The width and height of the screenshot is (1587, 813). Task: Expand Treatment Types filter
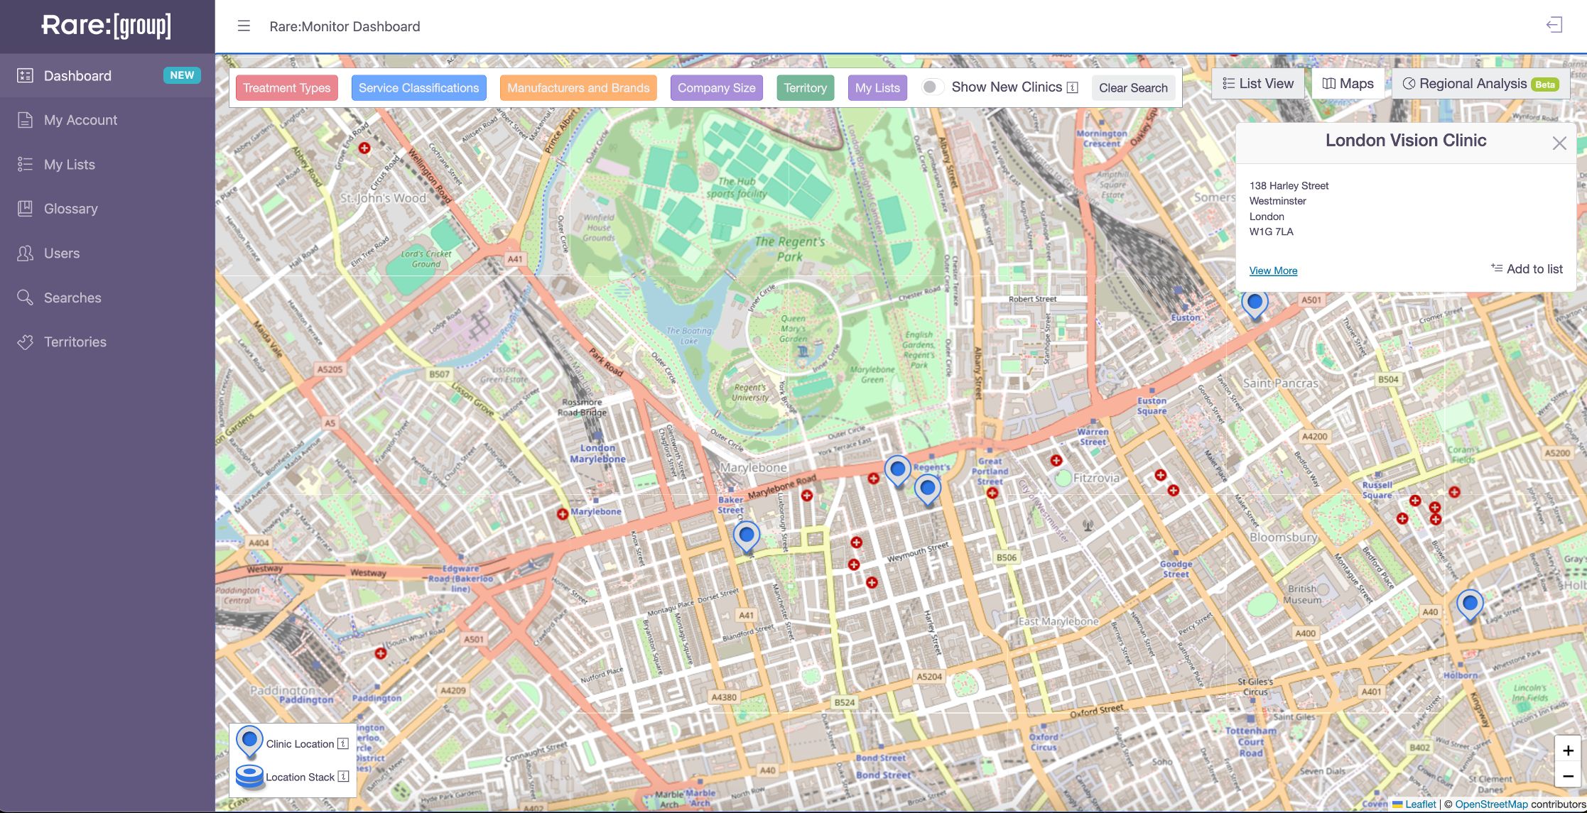tap(287, 88)
